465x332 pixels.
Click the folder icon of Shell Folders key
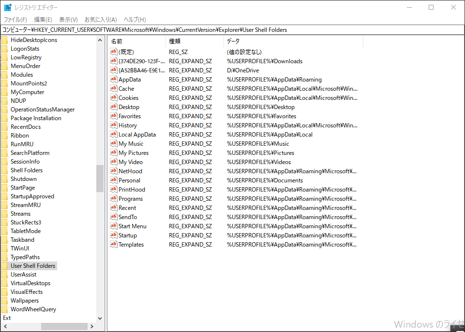4,170
